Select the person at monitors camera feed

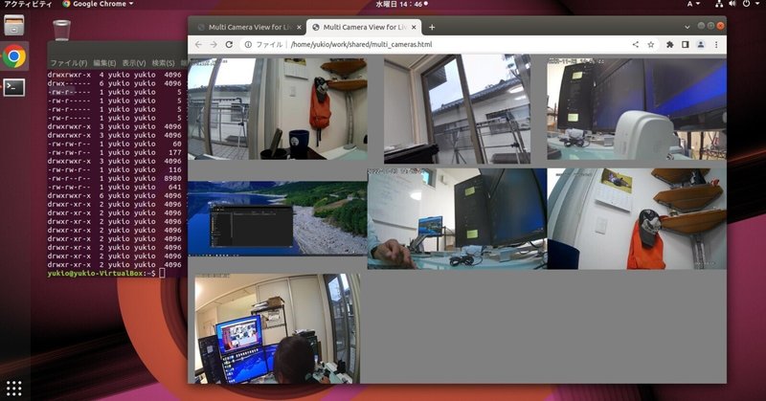pos(278,328)
